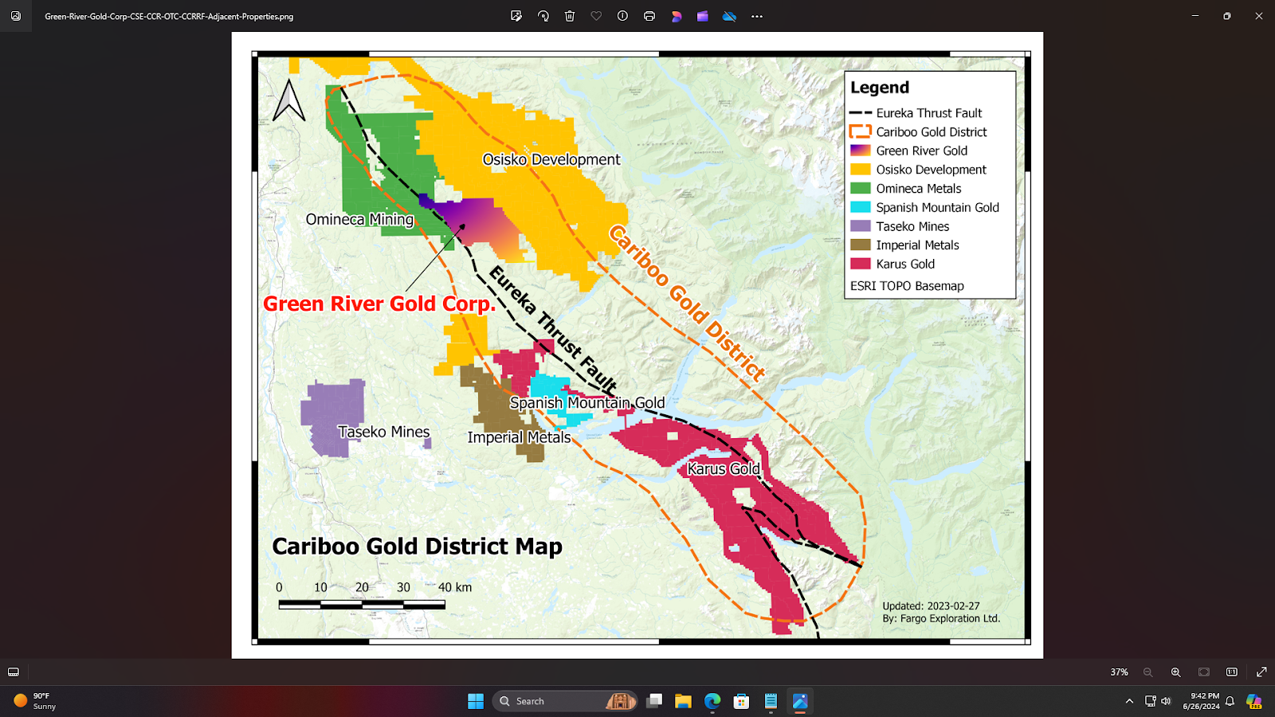The height and width of the screenshot is (717, 1275).
Task: Open the image in Microsoft Designer
Action: (x=677, y=16)
